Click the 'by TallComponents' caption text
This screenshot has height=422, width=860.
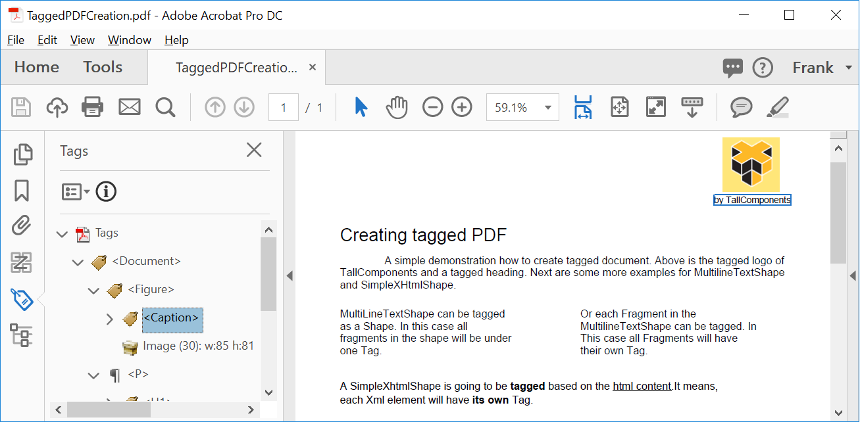[752, 200]
